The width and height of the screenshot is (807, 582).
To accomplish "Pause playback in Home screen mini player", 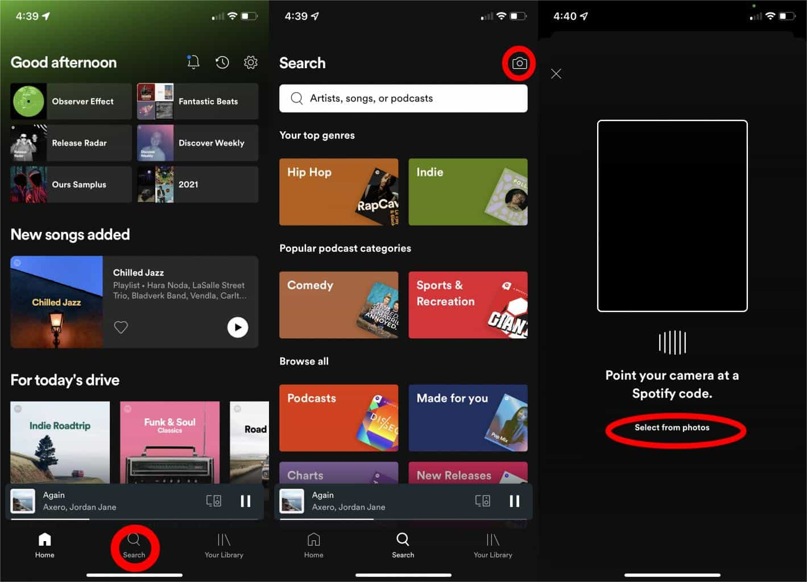I will [246, 501].
